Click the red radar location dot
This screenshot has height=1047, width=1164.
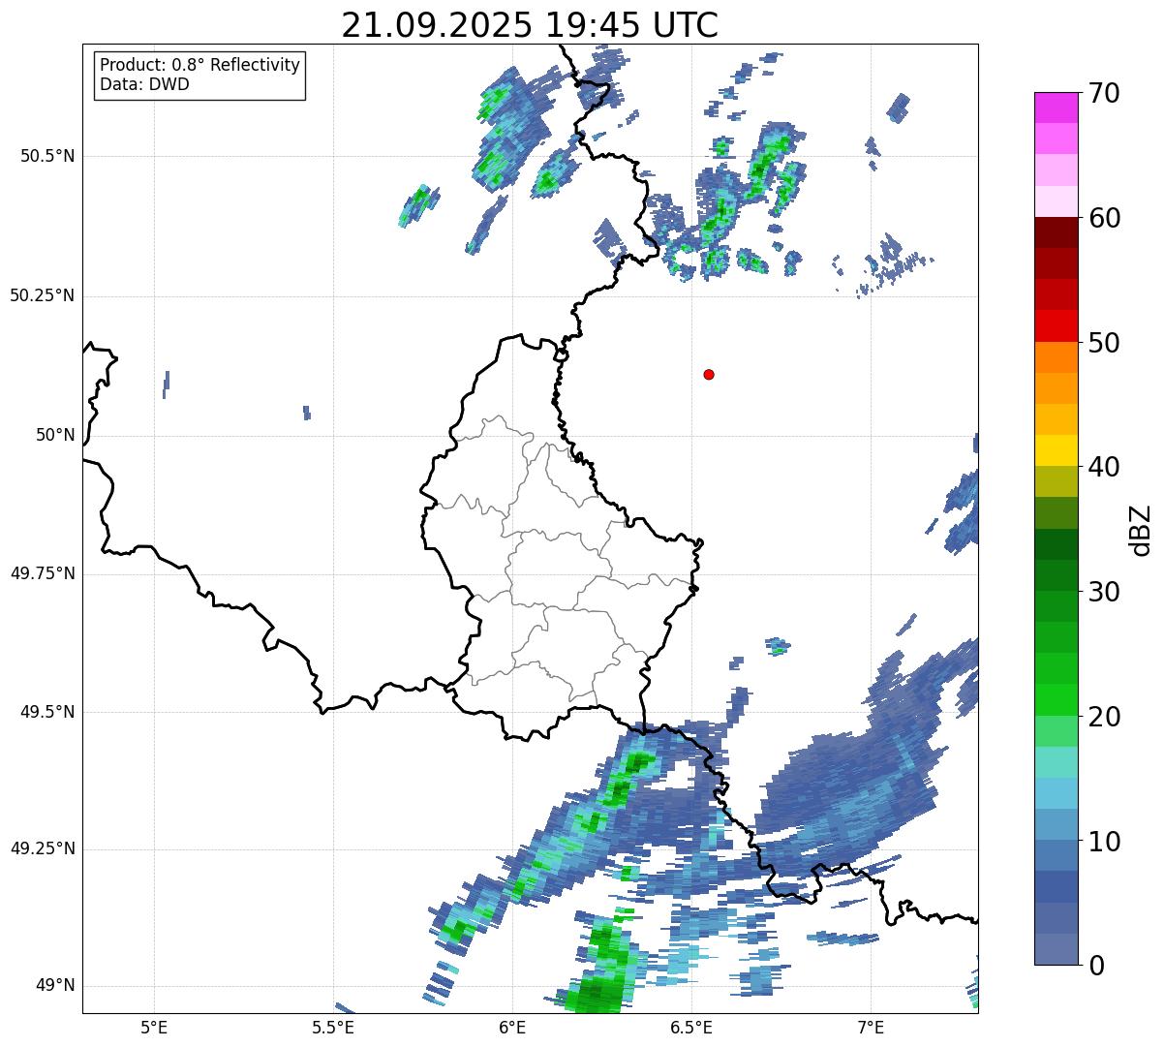(709, 375)
